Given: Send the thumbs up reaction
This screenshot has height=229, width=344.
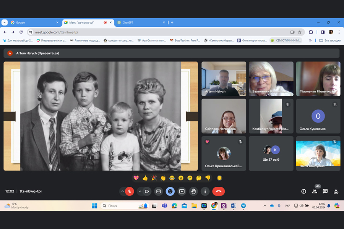Looking at the screenshot, I should (145, 178).
